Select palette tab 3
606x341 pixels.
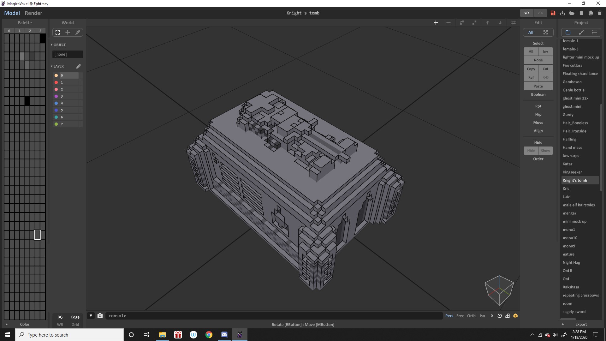[40, 31]
